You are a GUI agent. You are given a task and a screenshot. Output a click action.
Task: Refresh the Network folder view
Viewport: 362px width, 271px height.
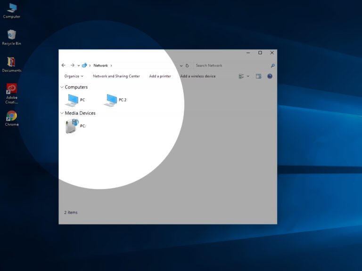tap(187, 66)
